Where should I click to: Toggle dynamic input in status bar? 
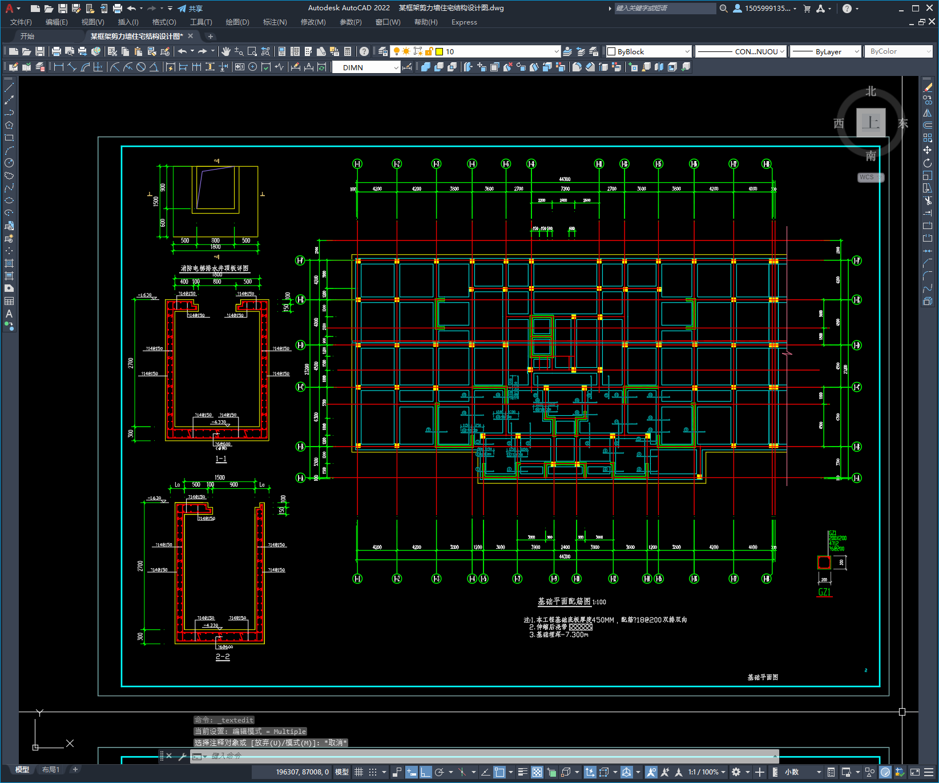[411, 772]
